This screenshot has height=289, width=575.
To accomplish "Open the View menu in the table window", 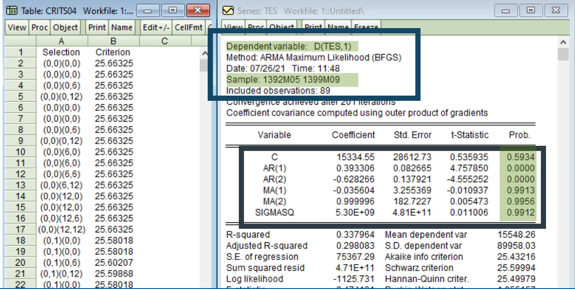I will point(17,28).
